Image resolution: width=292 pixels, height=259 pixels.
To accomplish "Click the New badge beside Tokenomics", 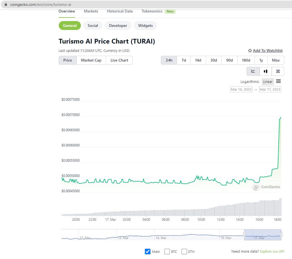I will point(170,11).
